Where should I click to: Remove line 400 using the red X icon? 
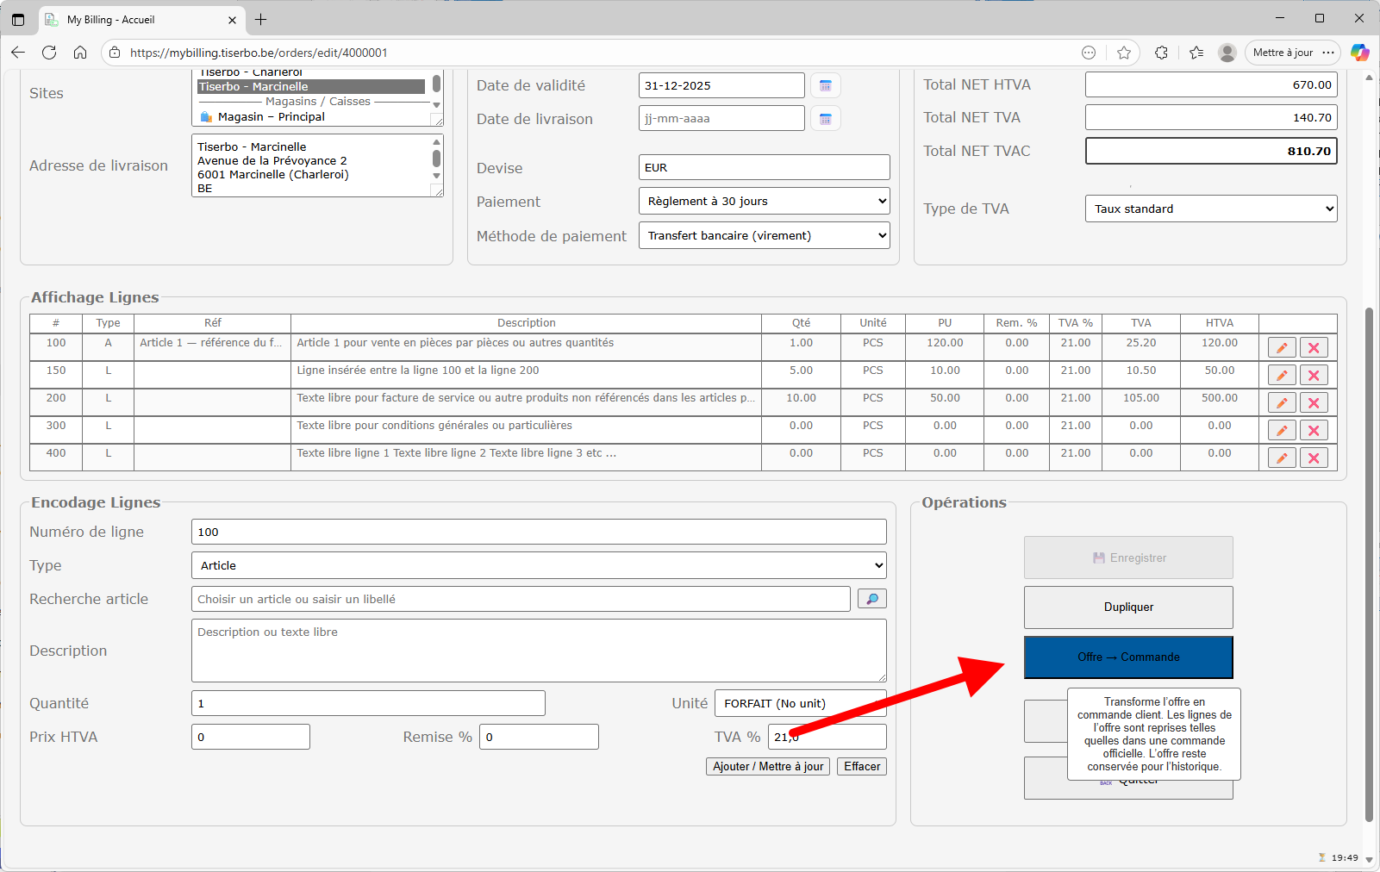tap(1314, 458)
